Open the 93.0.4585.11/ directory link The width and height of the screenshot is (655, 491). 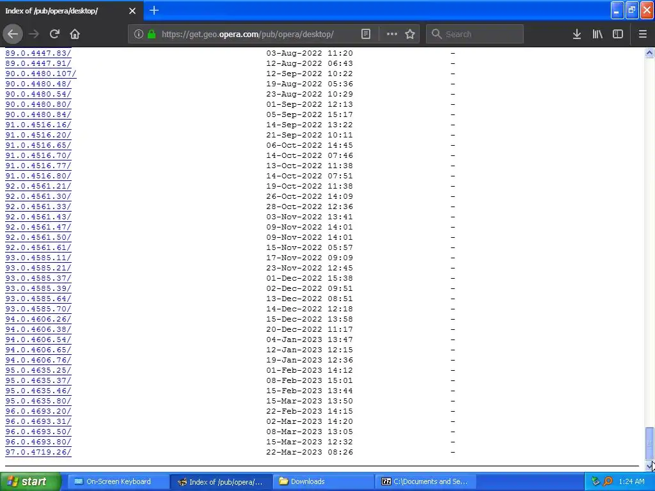click(38, 258)
